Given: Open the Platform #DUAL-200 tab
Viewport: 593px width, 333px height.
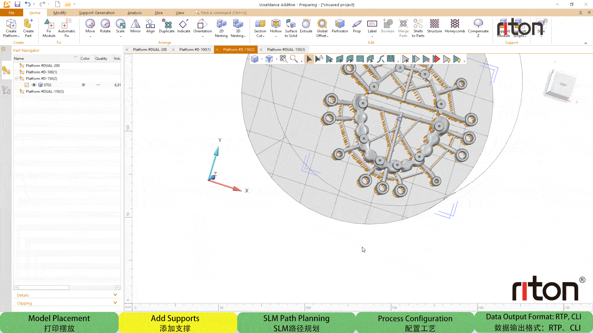Looking at the screenshot, I should (x=150, y=49).
